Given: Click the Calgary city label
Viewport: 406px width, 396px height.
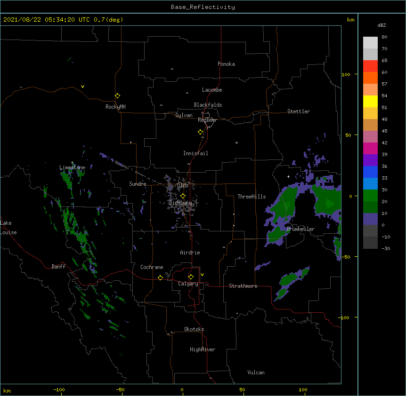Looking at the screenshot, I should pyautogui.click(x=188, y=284).
